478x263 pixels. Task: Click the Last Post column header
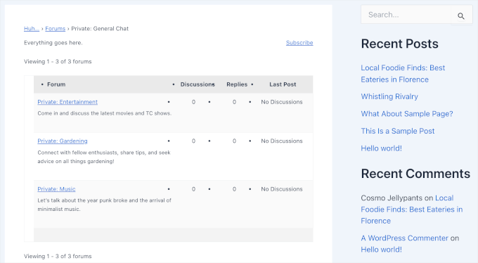point(283,84)
